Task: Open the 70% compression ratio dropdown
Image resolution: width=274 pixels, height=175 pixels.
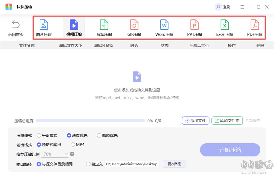Action: tap(55, 154)
